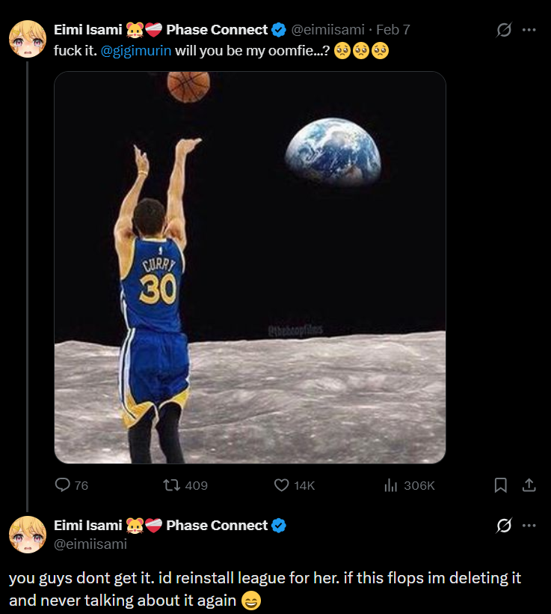
Task: Click the share icon under the image
Action: (x=529, y=485)
